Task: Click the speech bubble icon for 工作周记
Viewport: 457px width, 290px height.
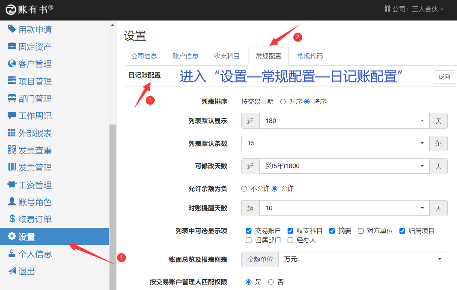Action: click(x=12, y=116)
